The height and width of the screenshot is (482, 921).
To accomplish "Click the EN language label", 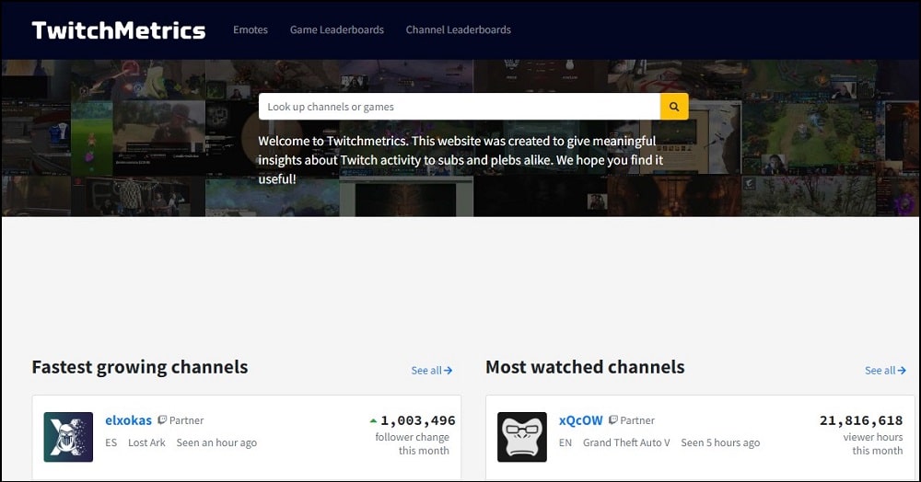I will coord(565,442).
